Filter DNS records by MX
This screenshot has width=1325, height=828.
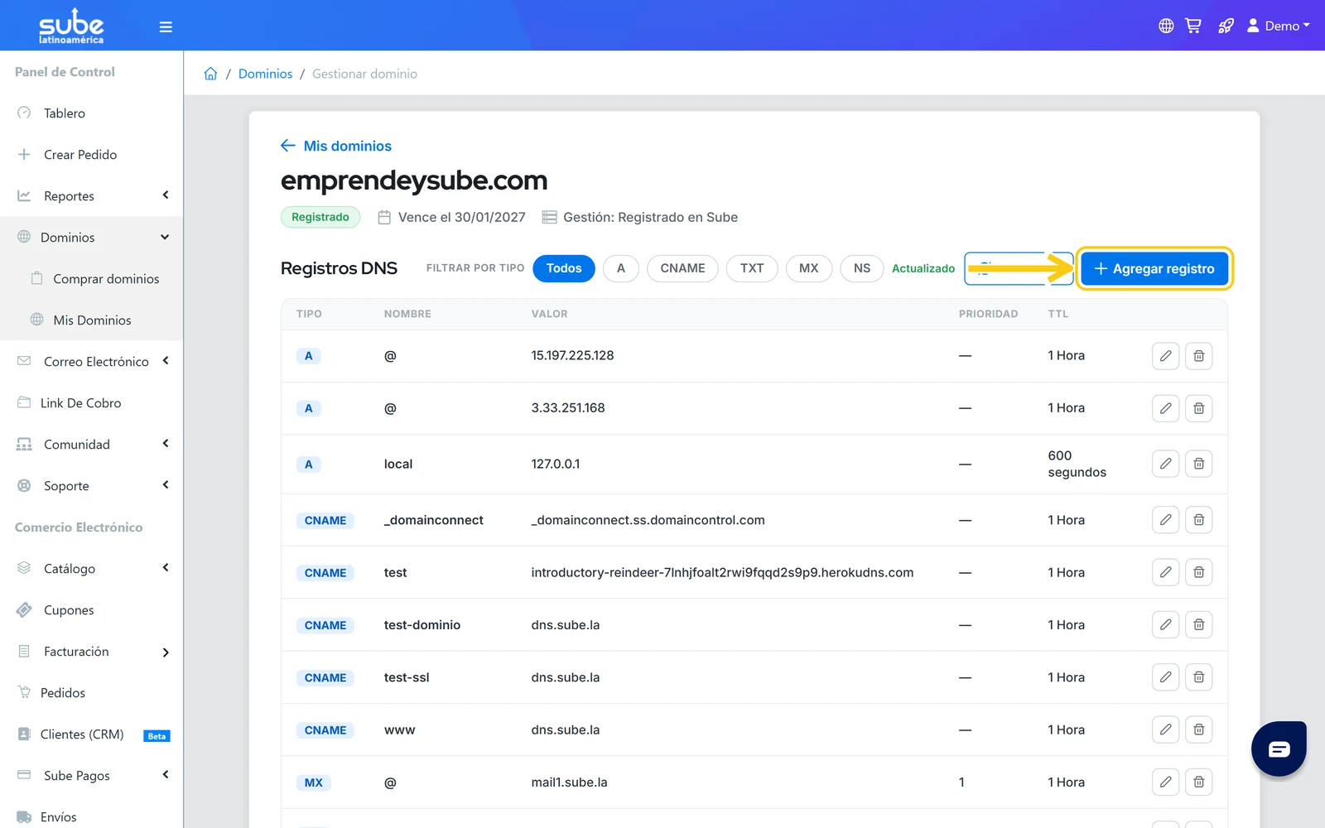tap(809, 268)
